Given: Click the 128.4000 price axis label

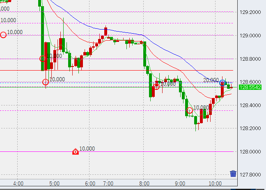Looking at the screenshot, I should (250, 105).
